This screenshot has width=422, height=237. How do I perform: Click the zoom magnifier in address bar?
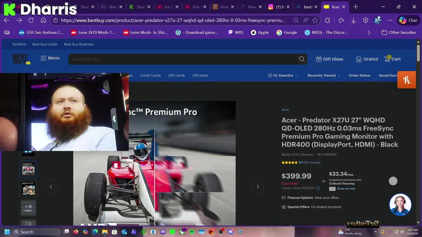coord(296,20)
